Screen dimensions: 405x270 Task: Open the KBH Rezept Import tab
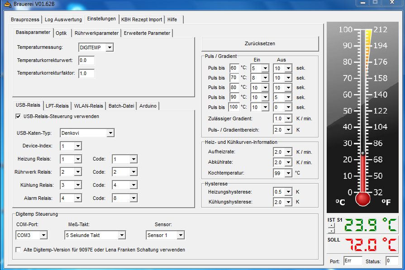tap(141, 19)
